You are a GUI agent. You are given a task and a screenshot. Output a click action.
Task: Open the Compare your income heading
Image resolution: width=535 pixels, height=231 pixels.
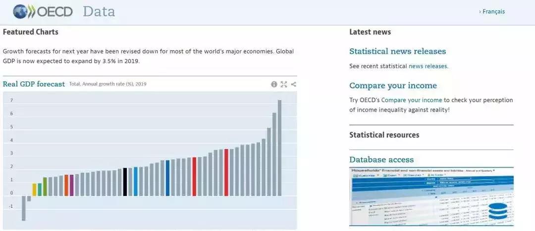tap(393, 86)
